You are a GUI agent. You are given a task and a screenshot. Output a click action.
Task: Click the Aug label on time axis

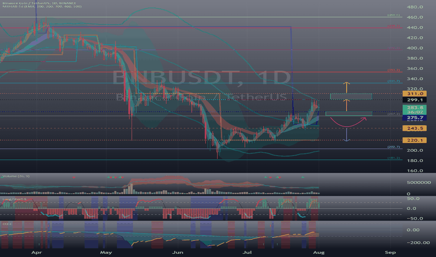[x=319, y=252]
